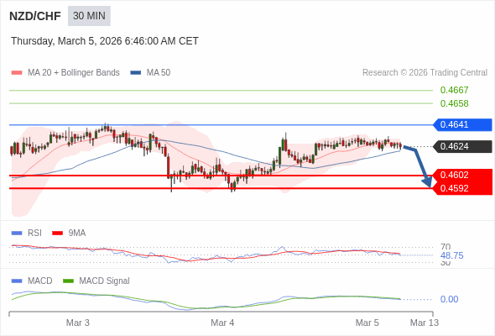Click the Mar 3 date axis label
Viewport: 495px width, 336px height.
pos(78,323)
